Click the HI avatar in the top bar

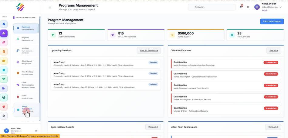coord(257,7)
